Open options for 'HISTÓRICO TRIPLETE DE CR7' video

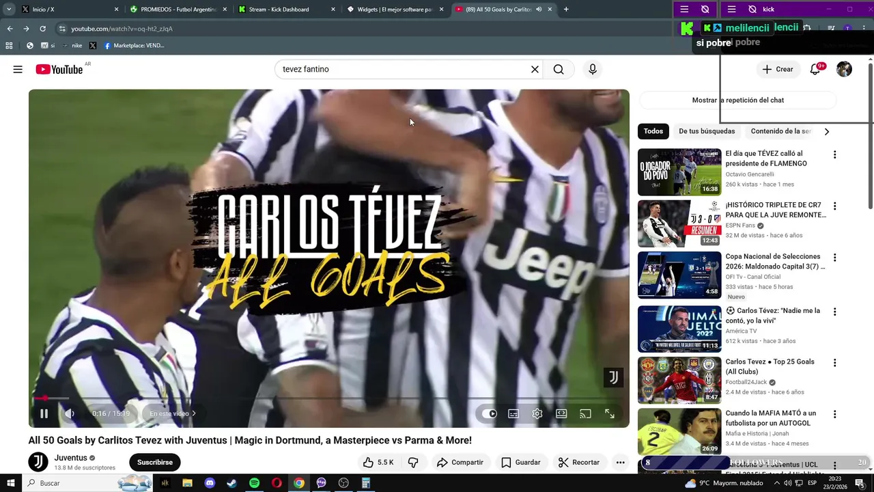click(834, 206)
